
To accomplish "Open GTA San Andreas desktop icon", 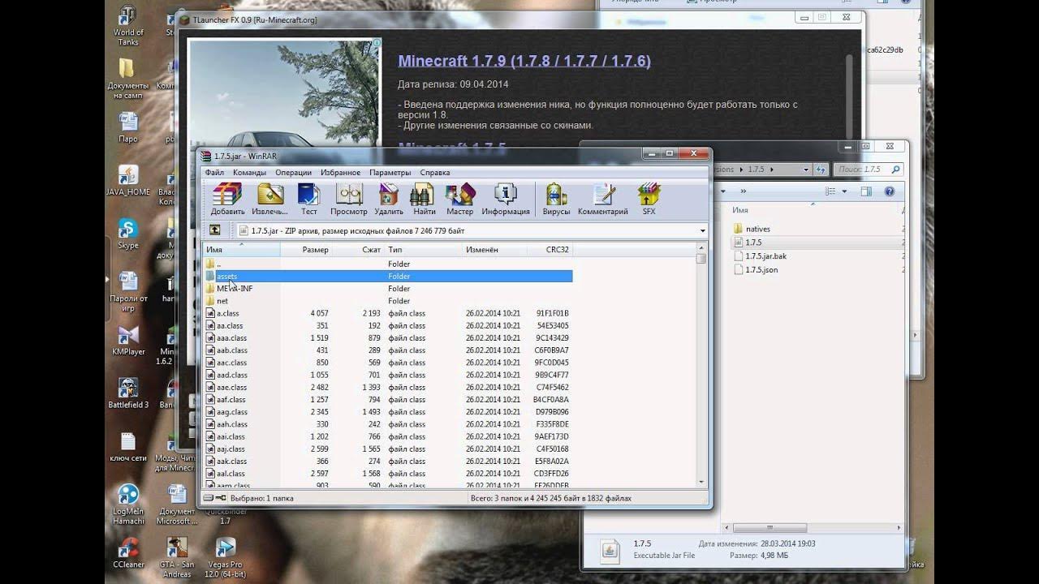I will [x=177, y=557].
